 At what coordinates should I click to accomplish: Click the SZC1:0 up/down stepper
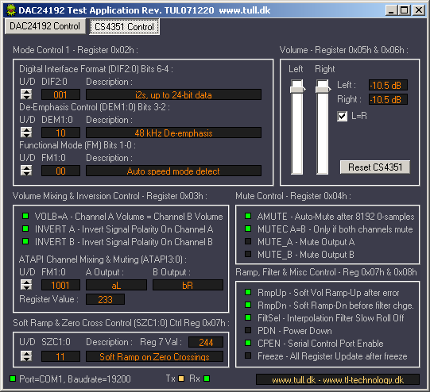click(x=26, y=356)
